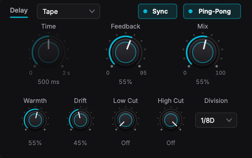Click the Drift 45% value readout
The width and height of the screenshot is (252, 158).
tap(80, 143)
